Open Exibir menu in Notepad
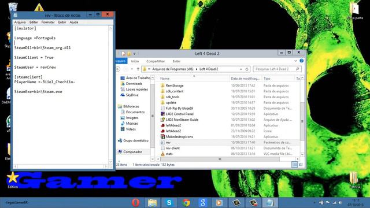Screen dimensions: 370x208 click(x=62, y=22)
